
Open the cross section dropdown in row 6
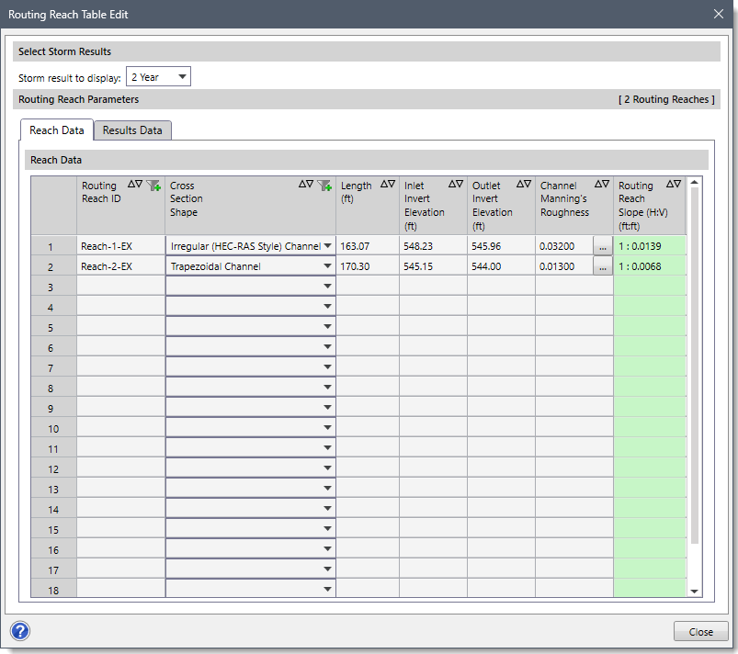pos(327,347)
